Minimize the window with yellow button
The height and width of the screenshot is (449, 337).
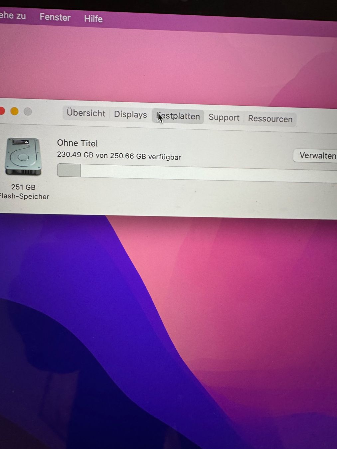[14, 111]
